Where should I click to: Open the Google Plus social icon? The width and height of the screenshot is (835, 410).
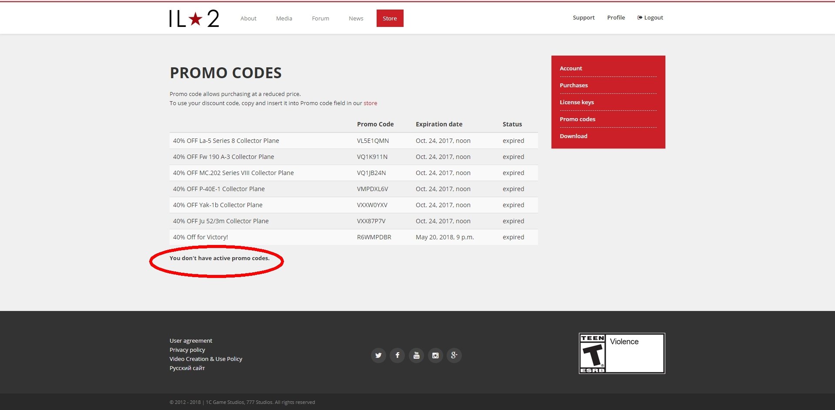point(454,355)
